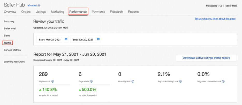242x105 pixels.
Task: Select Traffic in the sidebar
Action: pos(7,43)
